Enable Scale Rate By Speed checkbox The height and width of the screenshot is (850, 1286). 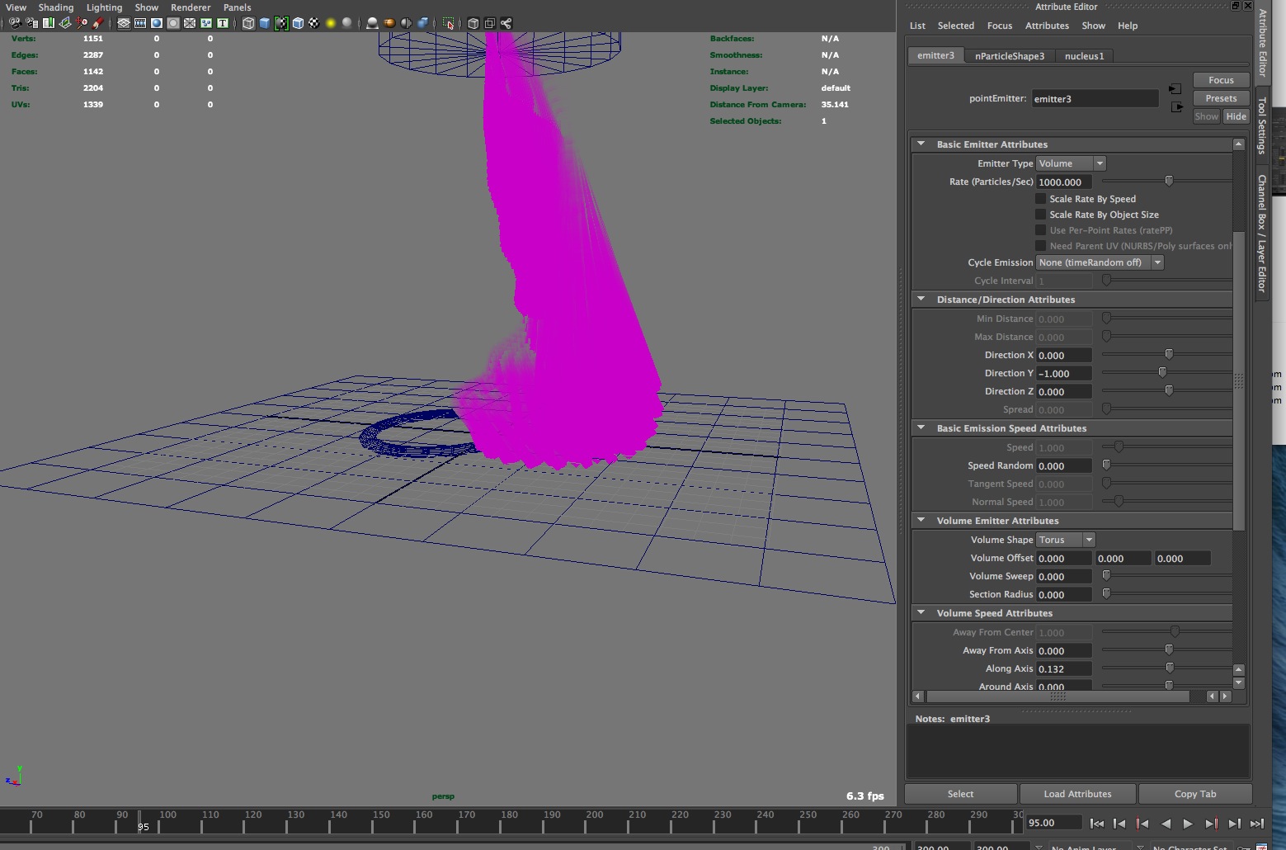[x=1041, y=199]
